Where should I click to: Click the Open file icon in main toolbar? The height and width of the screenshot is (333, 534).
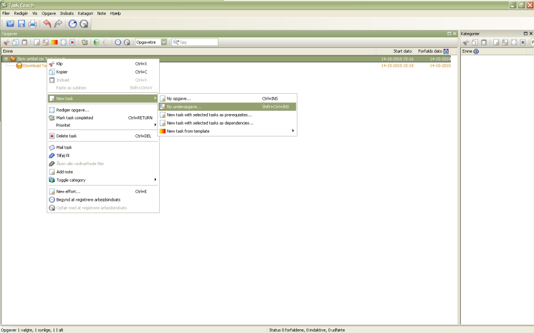[10, 24]
